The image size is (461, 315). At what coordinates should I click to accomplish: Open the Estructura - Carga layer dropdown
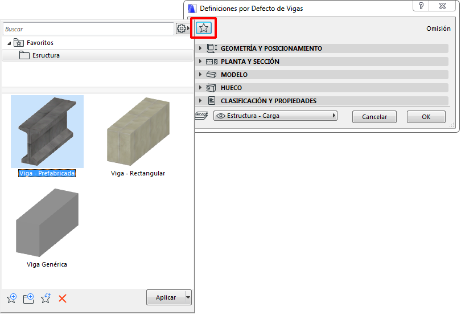[275, 116]
